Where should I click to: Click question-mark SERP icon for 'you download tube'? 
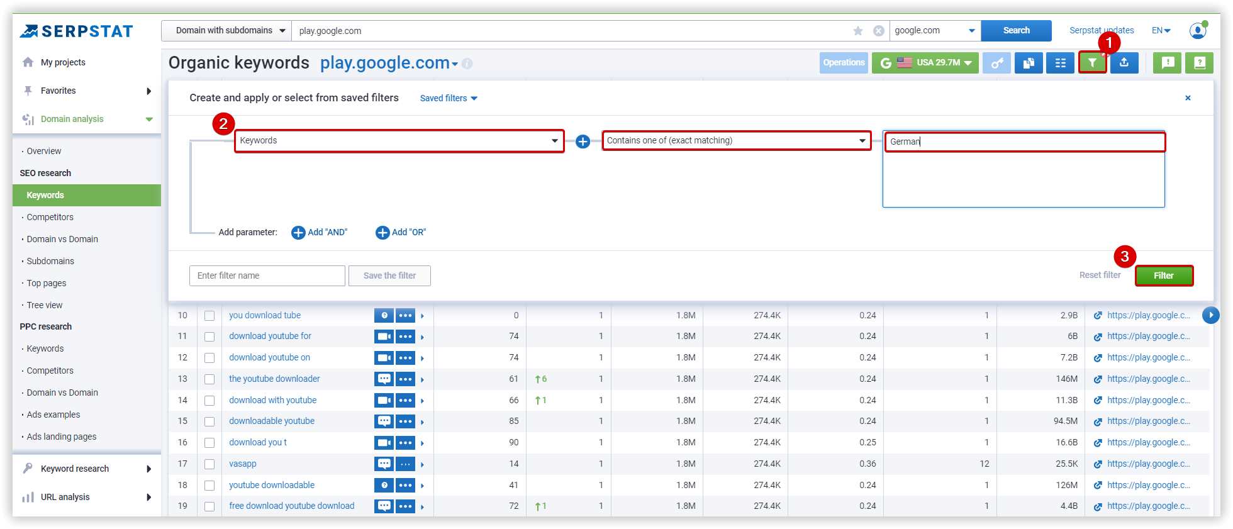pos(384,316)
